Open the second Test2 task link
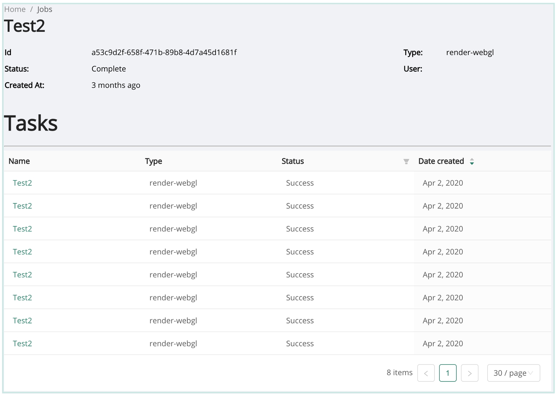The image size is (557, 395). (x=22, y=206)
